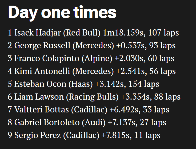Click the "(Haas)" team text
196x149 pixels.
tap(79, 84)
